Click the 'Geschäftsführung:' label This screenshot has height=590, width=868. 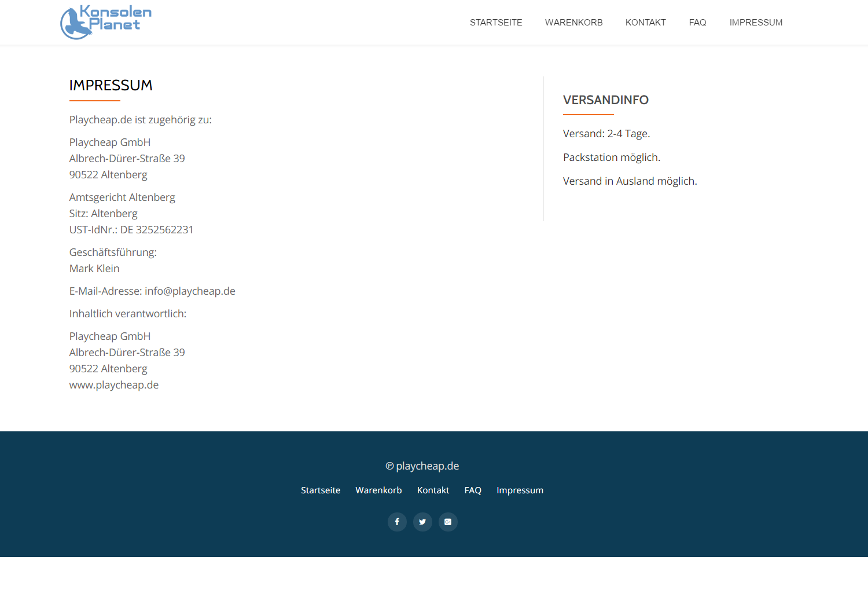coord(113,252)
